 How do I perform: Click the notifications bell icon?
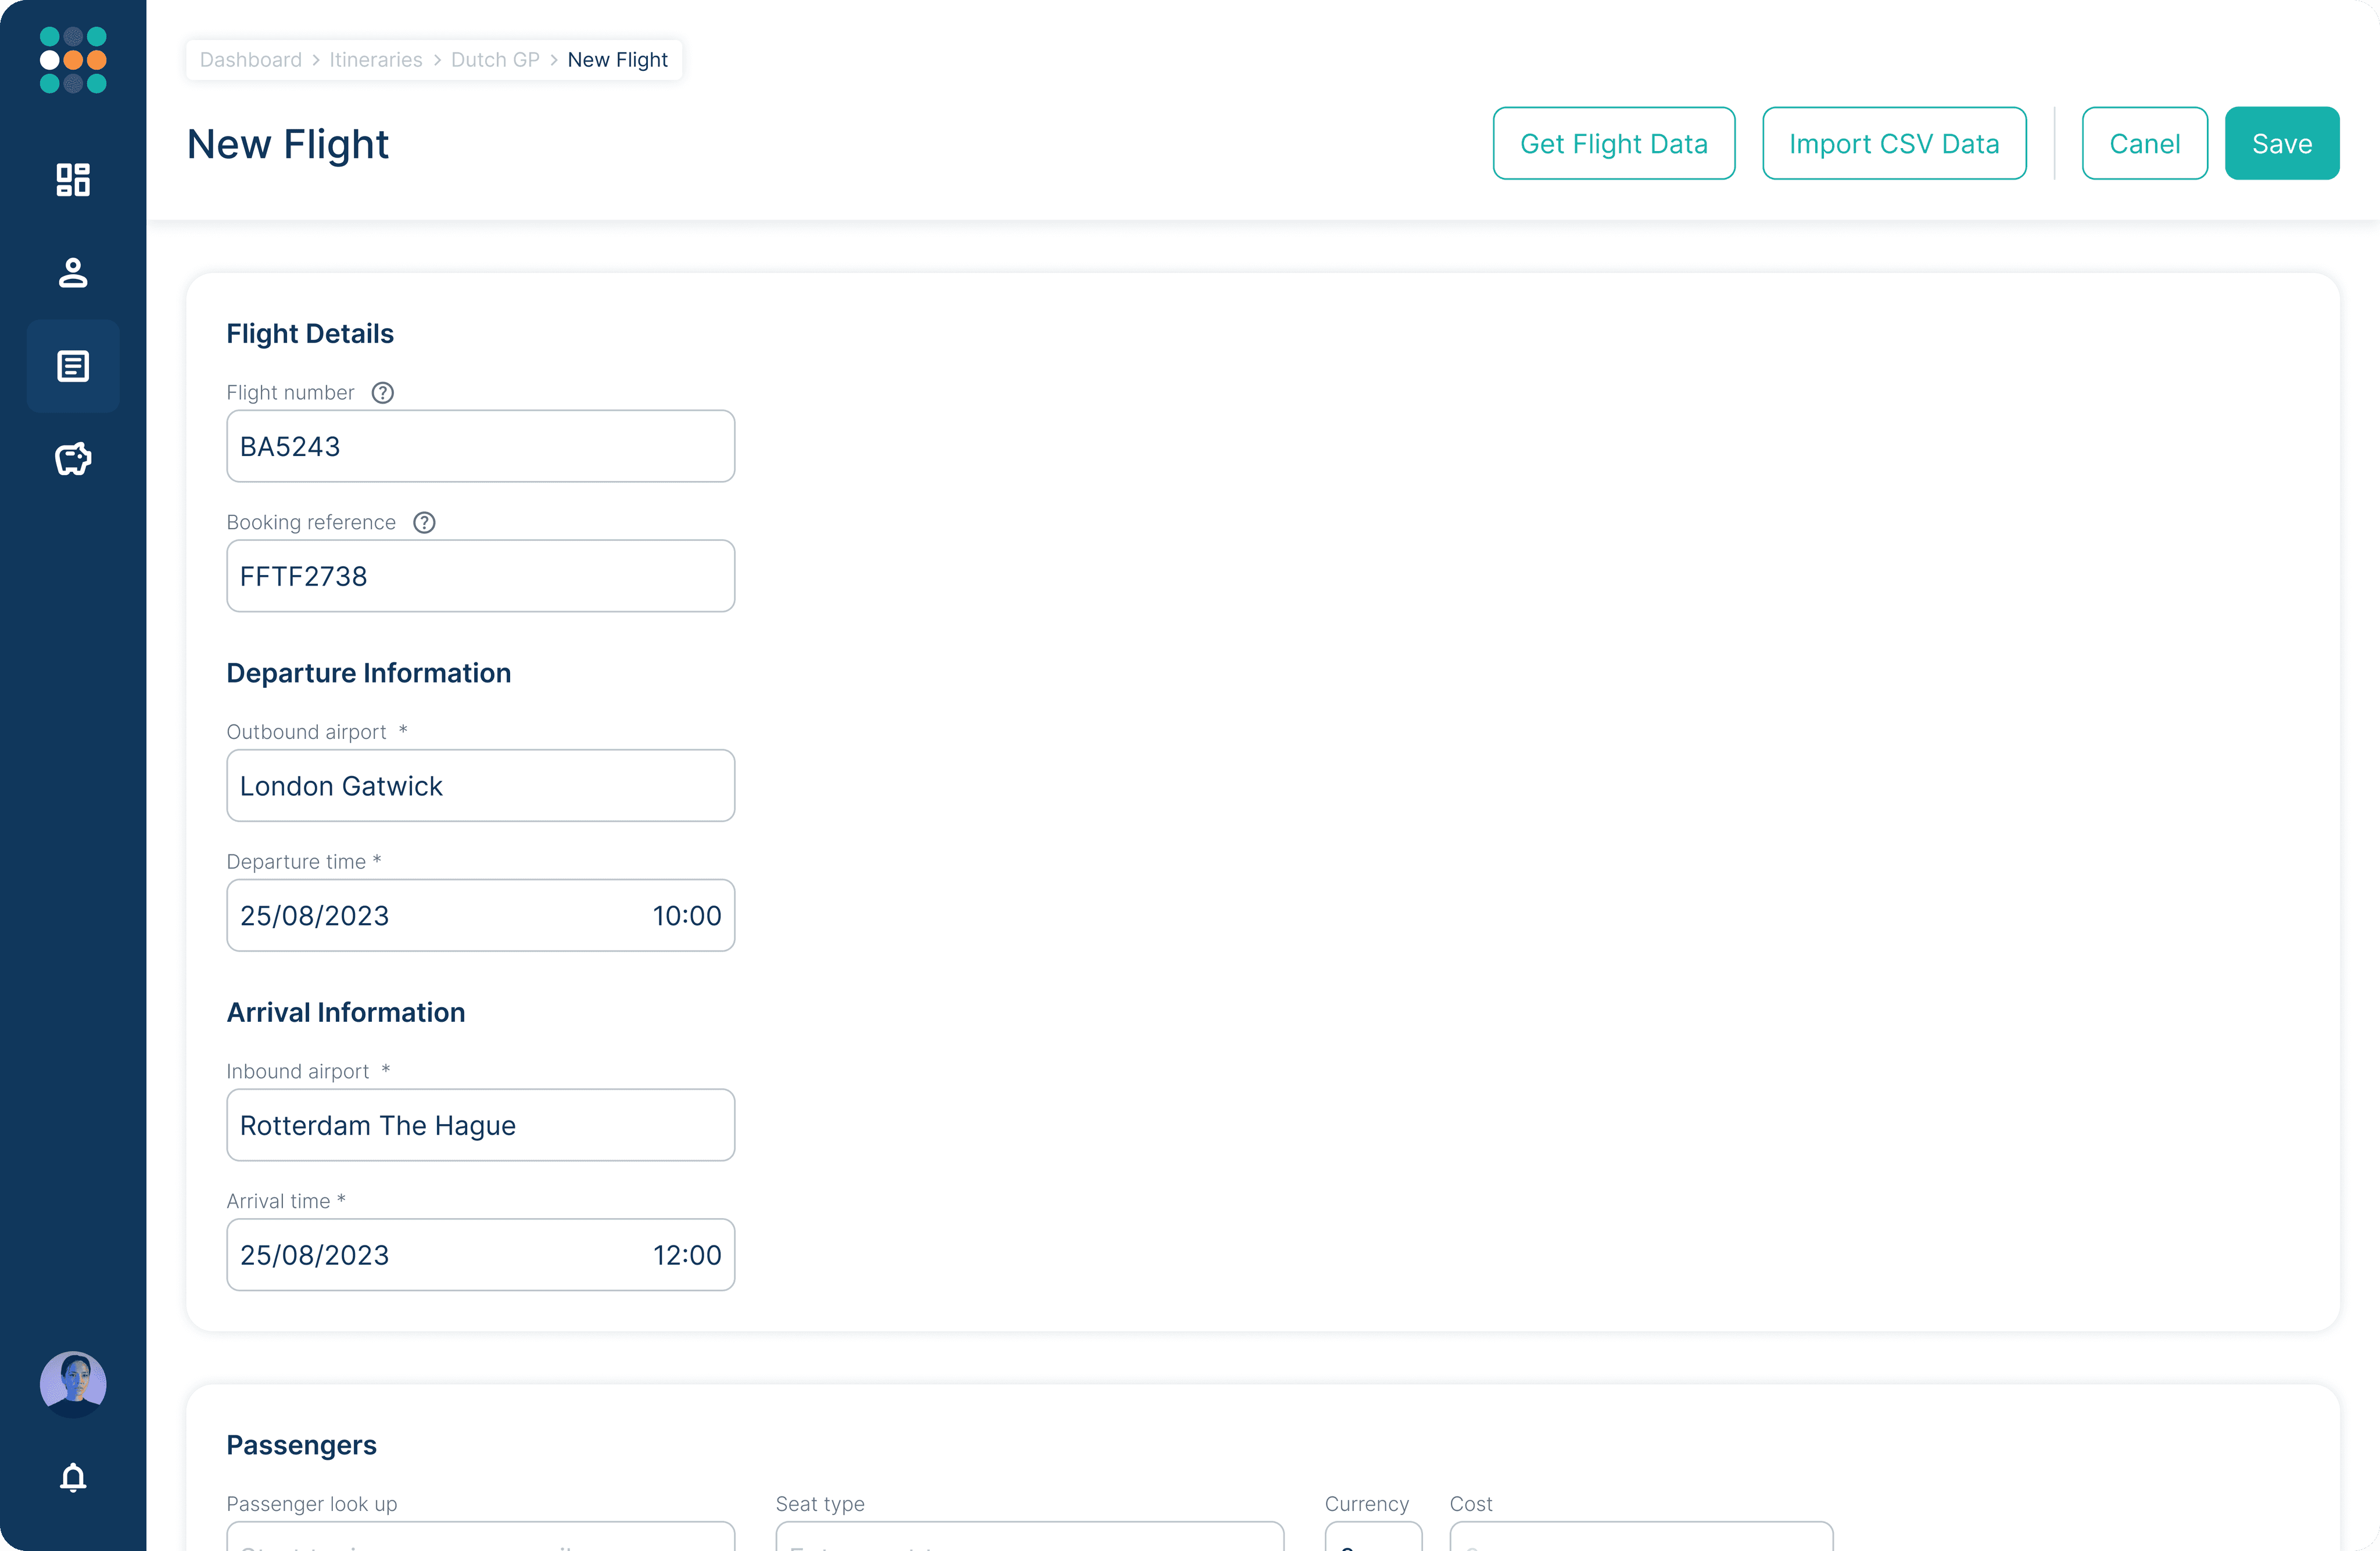coord(73,1477)
